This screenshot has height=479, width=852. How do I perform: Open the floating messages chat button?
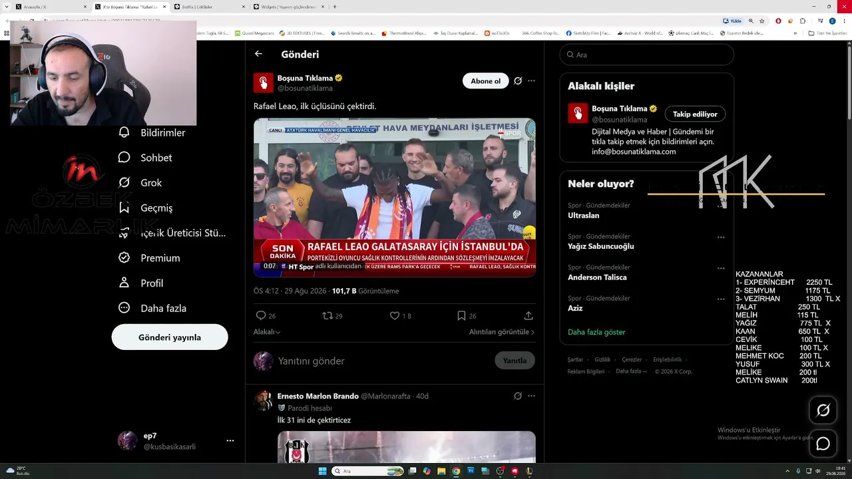(823, 444)
